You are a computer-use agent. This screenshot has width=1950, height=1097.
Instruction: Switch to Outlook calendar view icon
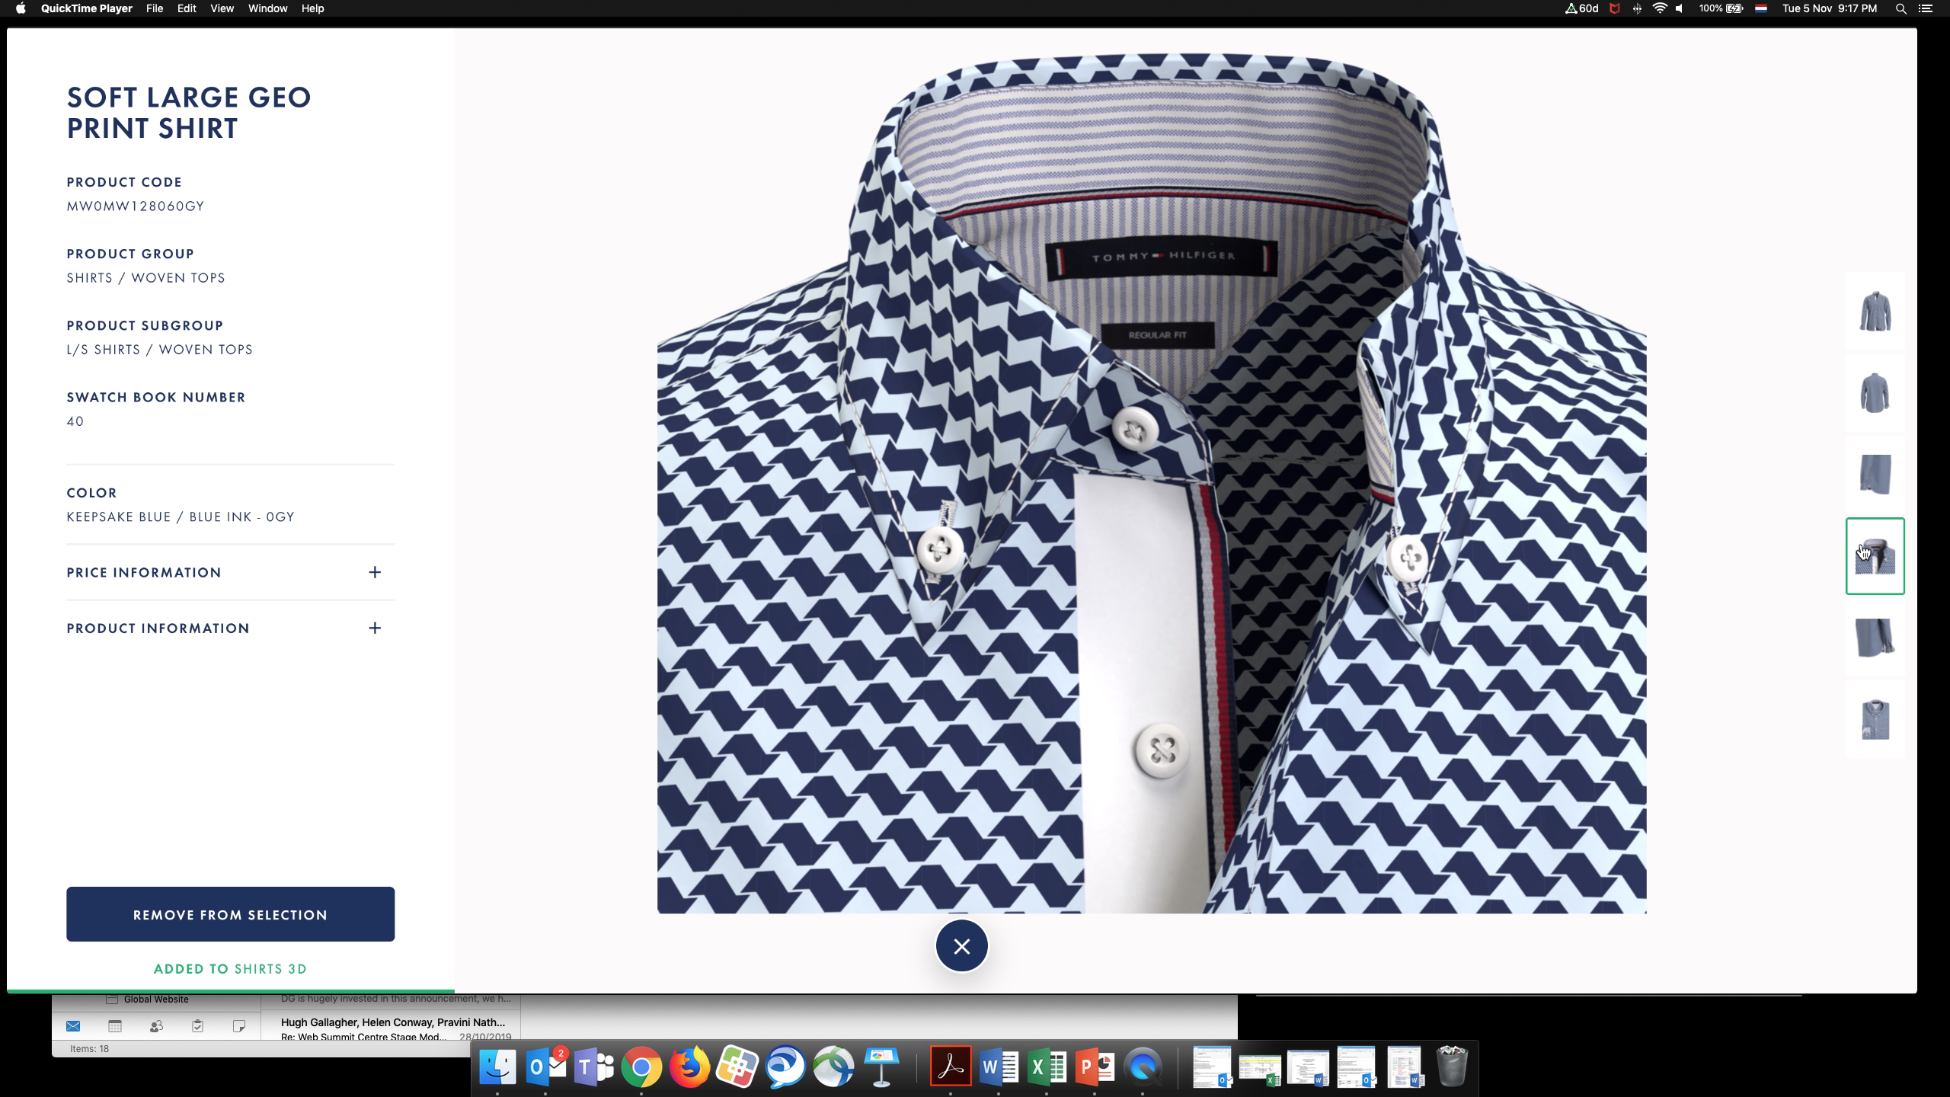click(x=115, y=1026)
